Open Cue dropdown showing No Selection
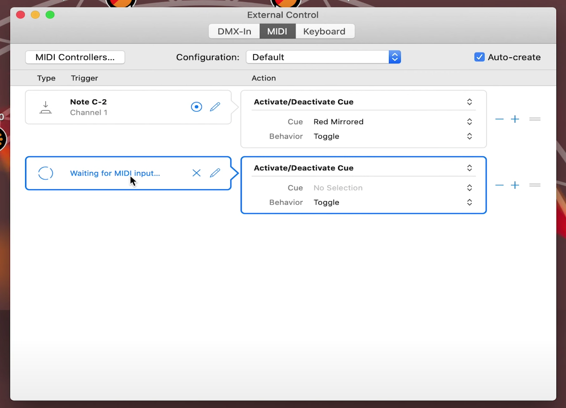This screenshot has width=566, height=408. tap(392, 188)
